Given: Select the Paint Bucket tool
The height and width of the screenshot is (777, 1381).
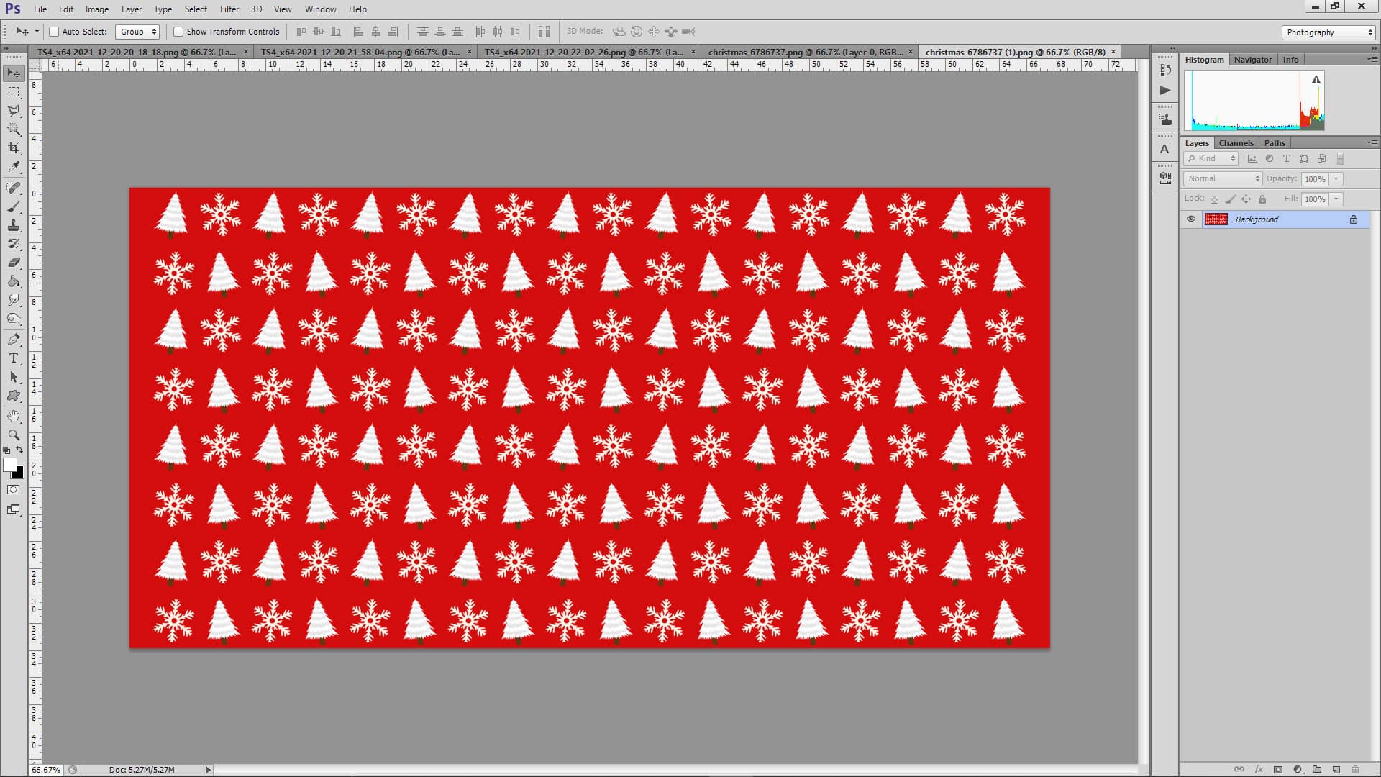Looking at the screenshot, I should pyautogui.click(x=14, y=281).
